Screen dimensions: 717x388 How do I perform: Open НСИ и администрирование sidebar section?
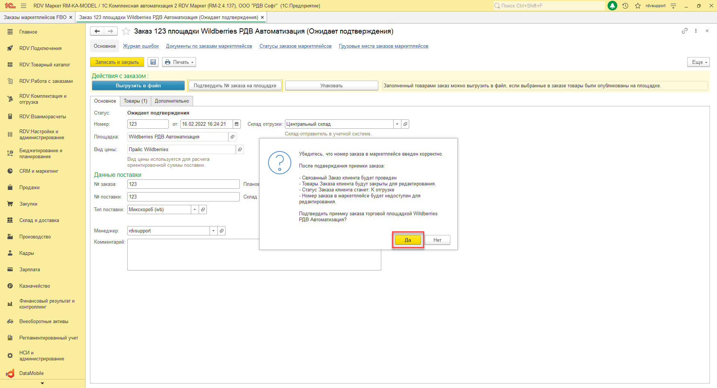[43, 356]
